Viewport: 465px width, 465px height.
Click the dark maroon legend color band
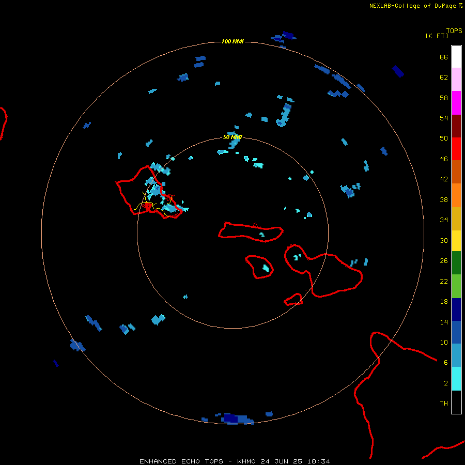(456, 126)
